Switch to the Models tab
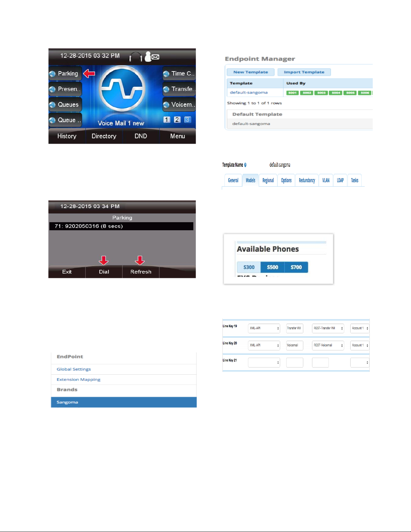Image resolution: width=411 pixels, height=532 pixels. [251, 181]
